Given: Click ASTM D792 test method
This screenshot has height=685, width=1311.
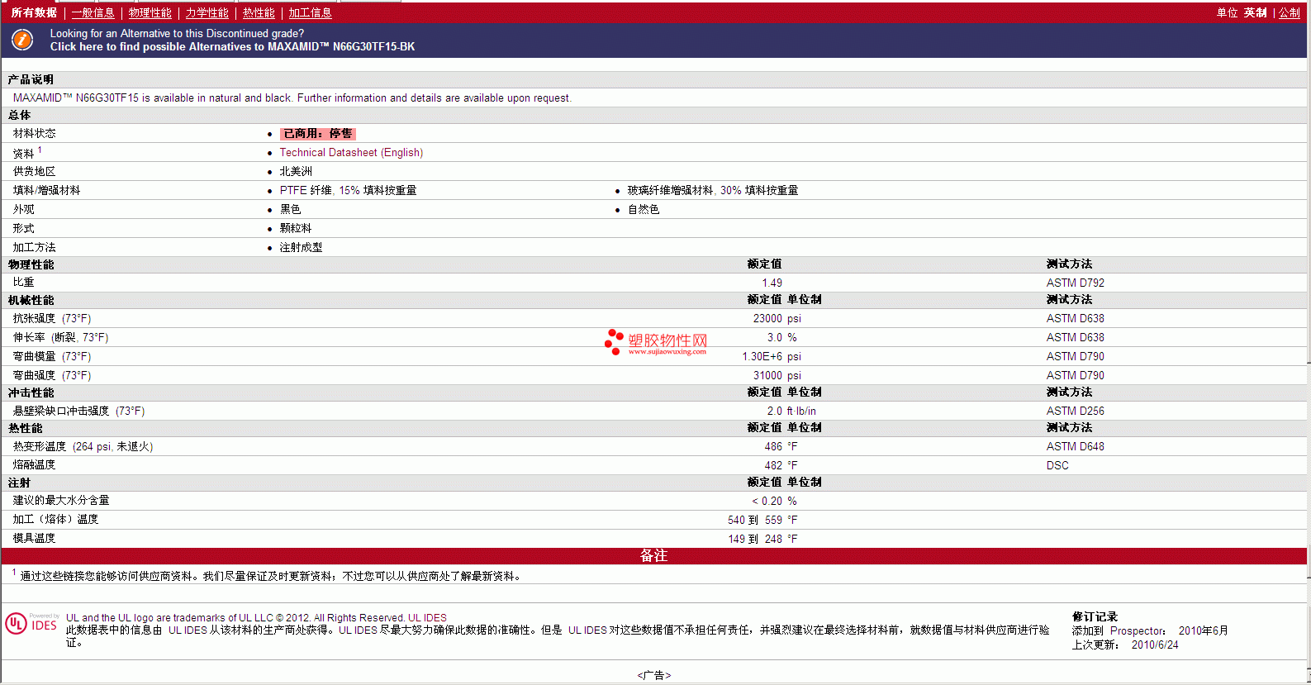Looking at the screenshot, I should click(x=1075, y=283).
